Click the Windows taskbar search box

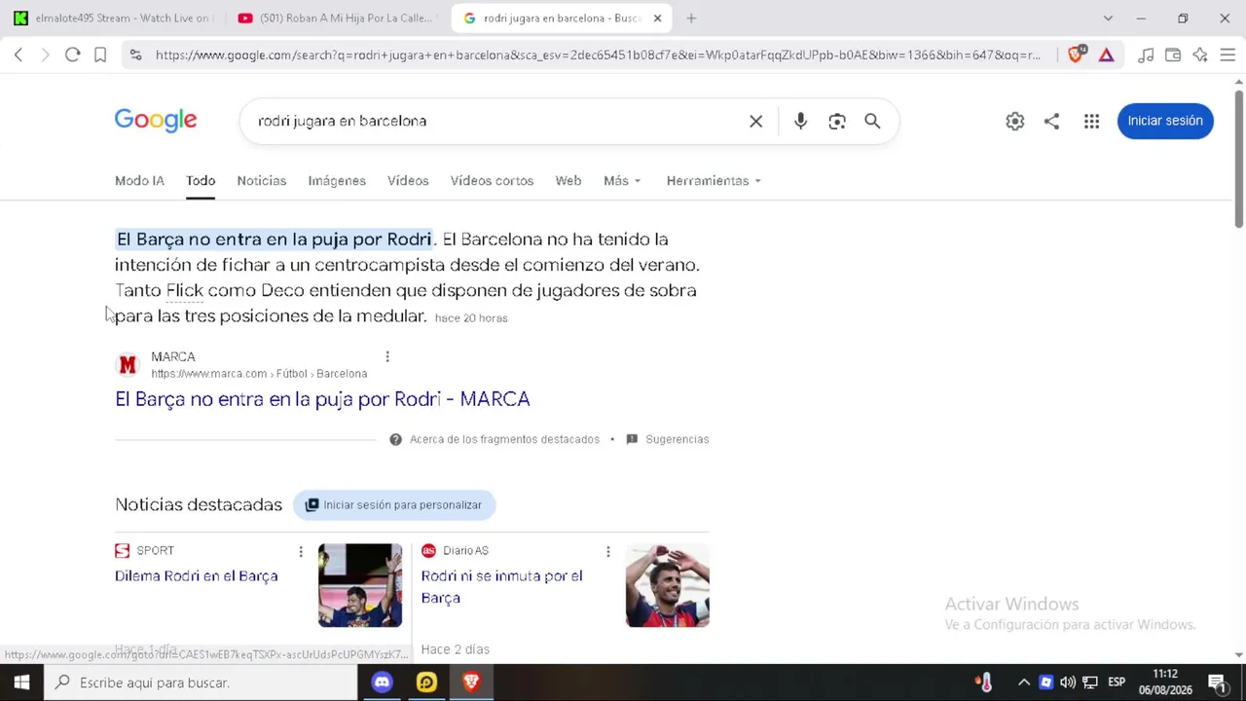201,683
